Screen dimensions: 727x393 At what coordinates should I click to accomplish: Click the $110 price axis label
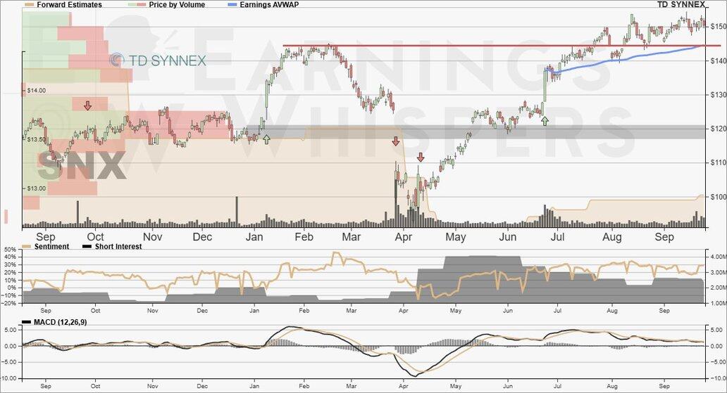click(x=717, y=162)
